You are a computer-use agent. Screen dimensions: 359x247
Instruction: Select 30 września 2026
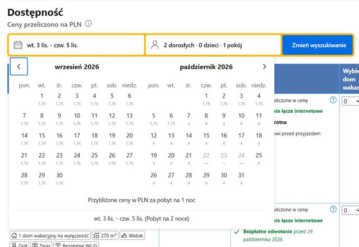coord(59,179)
